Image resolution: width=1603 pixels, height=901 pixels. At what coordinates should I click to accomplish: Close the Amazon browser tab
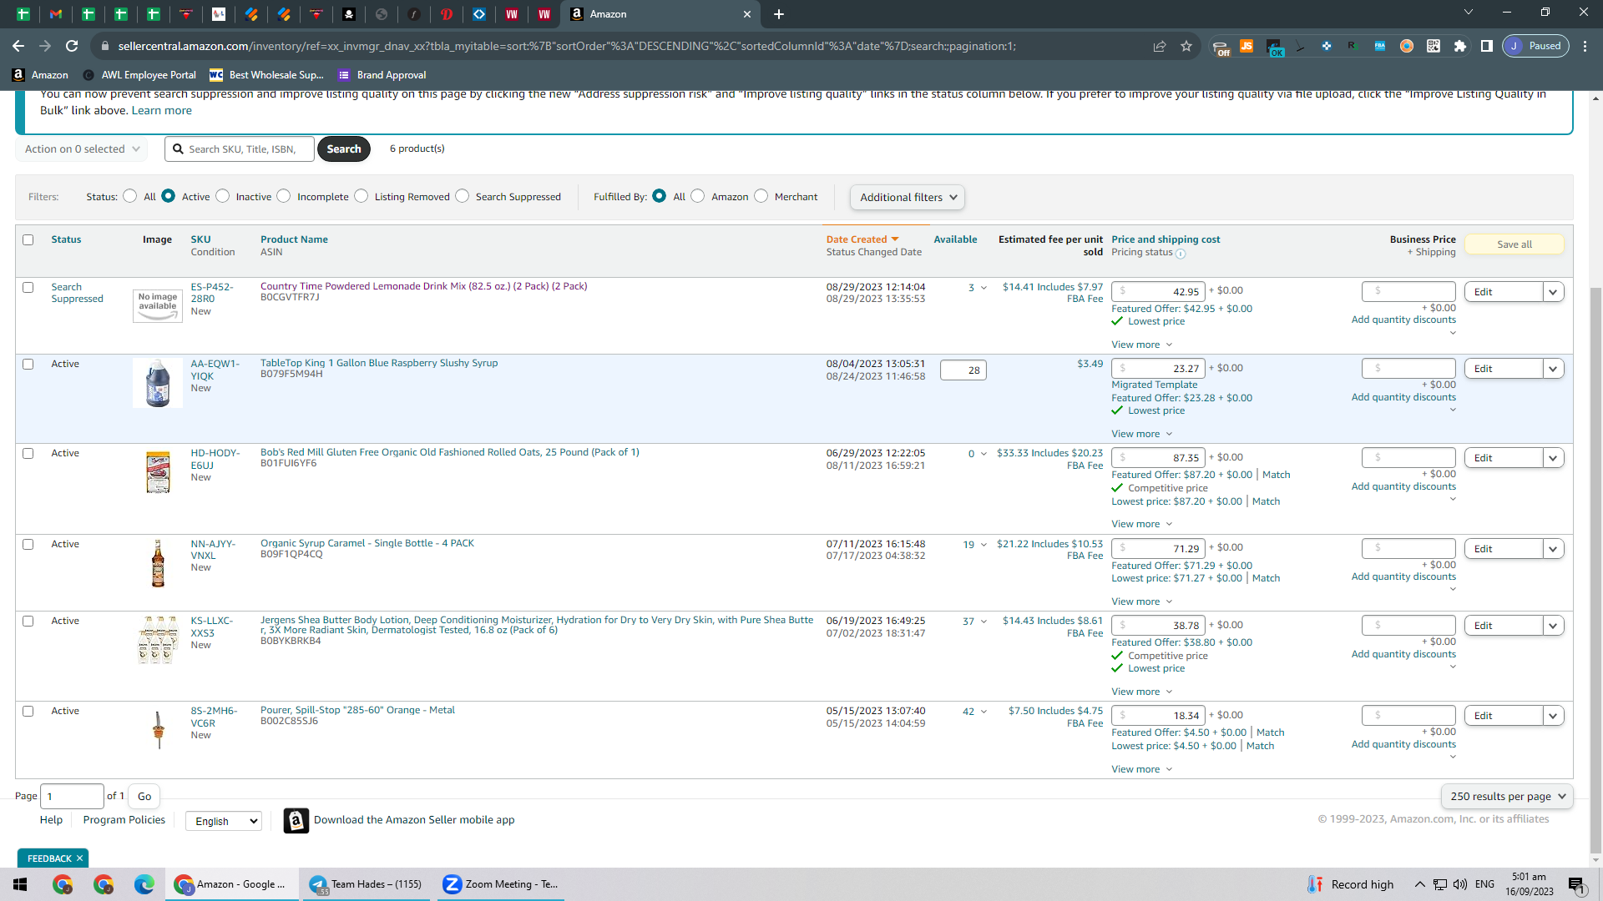[747, 14]
